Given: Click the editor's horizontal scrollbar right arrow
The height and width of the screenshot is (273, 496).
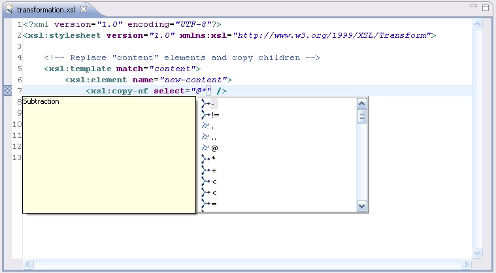Looking at the screenshot, I should (x=466, y=264).
